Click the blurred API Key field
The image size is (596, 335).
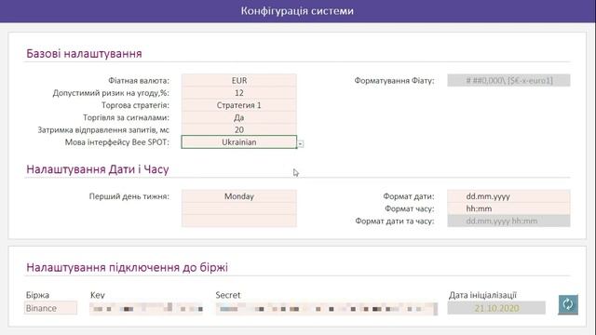pos(146,308)
